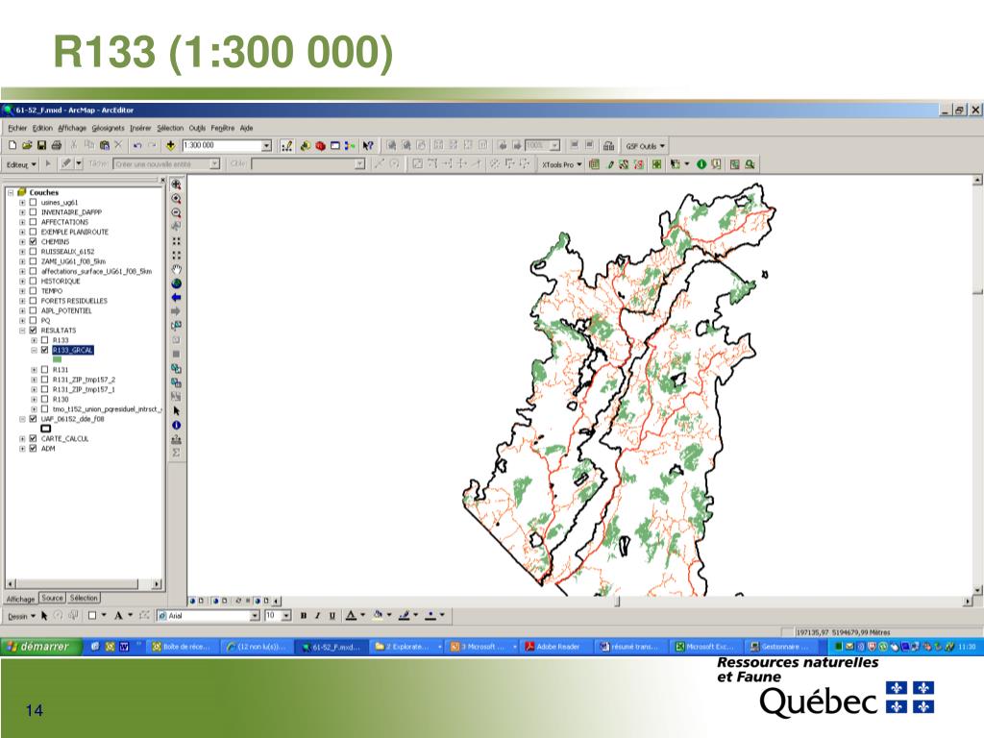The width and height of the screenshot is (984, 738).
Task: Click the Print toolbar icon
Action: [x=57, y=146]
